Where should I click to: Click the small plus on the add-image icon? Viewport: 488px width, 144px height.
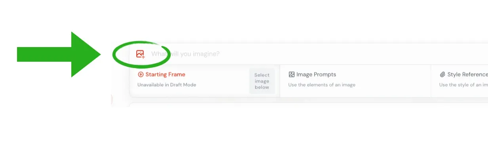tap(143, 57)
